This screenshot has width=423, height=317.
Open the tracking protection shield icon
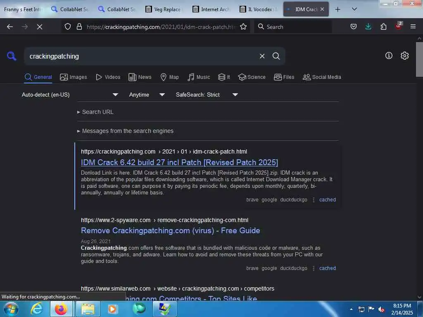point(68,27)
